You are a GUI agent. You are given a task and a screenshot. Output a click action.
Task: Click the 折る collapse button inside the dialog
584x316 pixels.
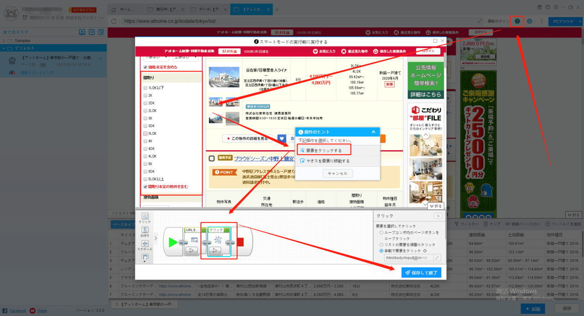pyautogui.click(x=436, y=206)
